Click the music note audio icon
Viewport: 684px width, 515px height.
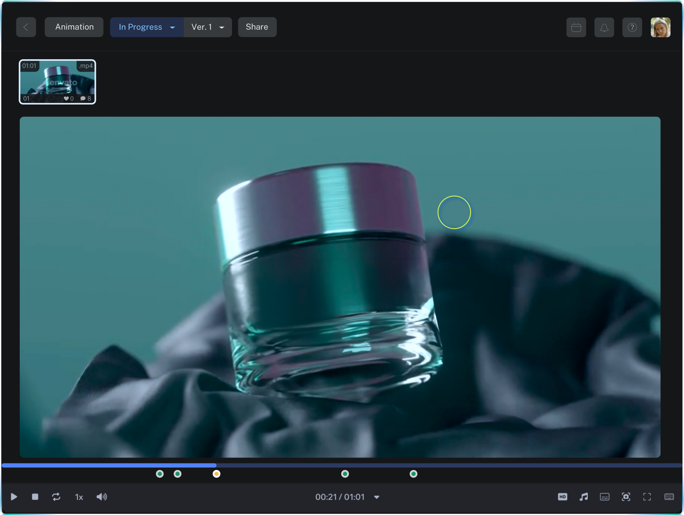pos(584,497)
